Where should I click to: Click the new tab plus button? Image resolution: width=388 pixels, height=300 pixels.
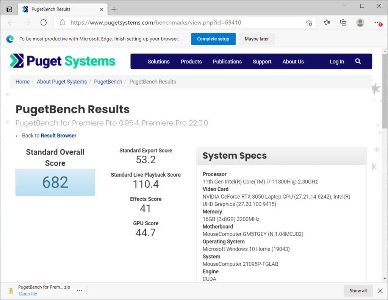(x=114, y=9)
